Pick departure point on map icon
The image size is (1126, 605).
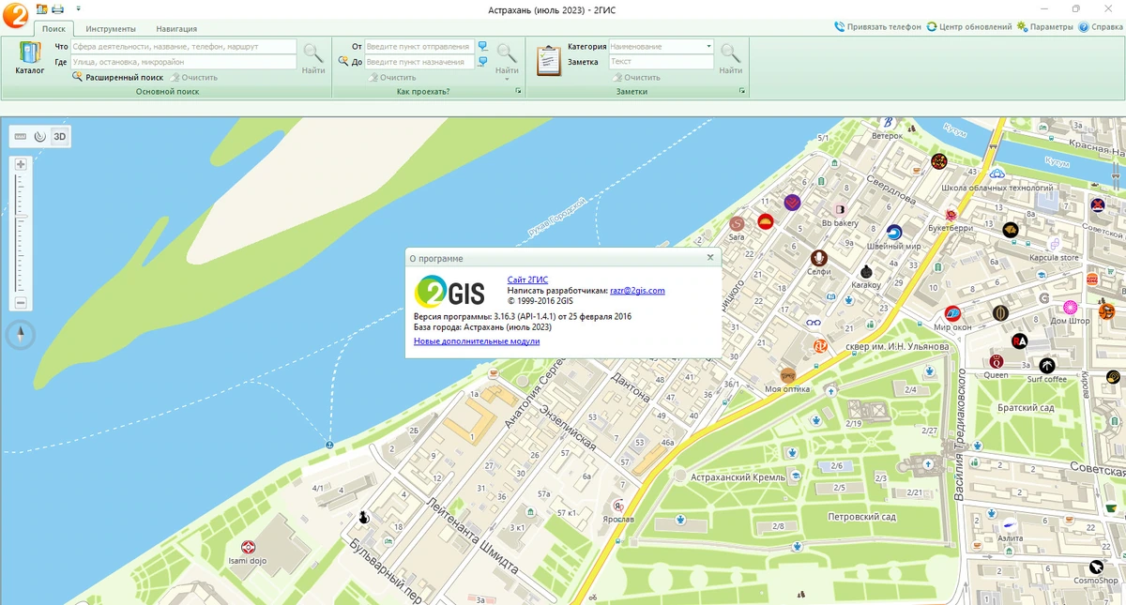click(x=482, y=46)
